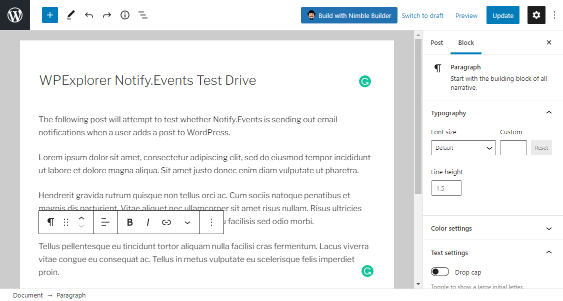
Task: Switch to the Post tab
Action: click(436, 42)
